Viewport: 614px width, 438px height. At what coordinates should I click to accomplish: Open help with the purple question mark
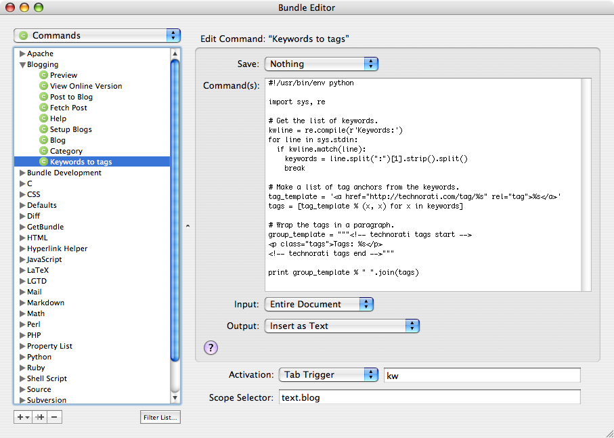211,347
